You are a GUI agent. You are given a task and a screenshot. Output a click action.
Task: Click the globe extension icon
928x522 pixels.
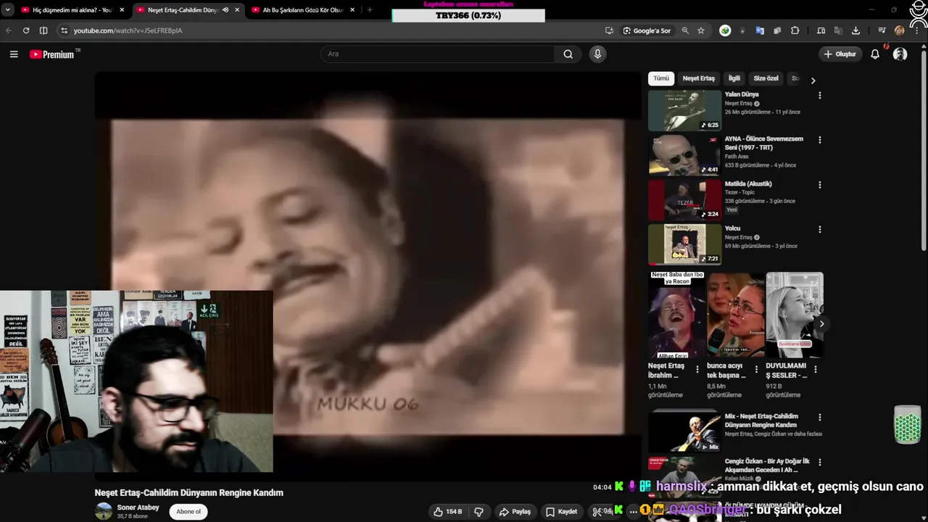[x=725, y=30]
